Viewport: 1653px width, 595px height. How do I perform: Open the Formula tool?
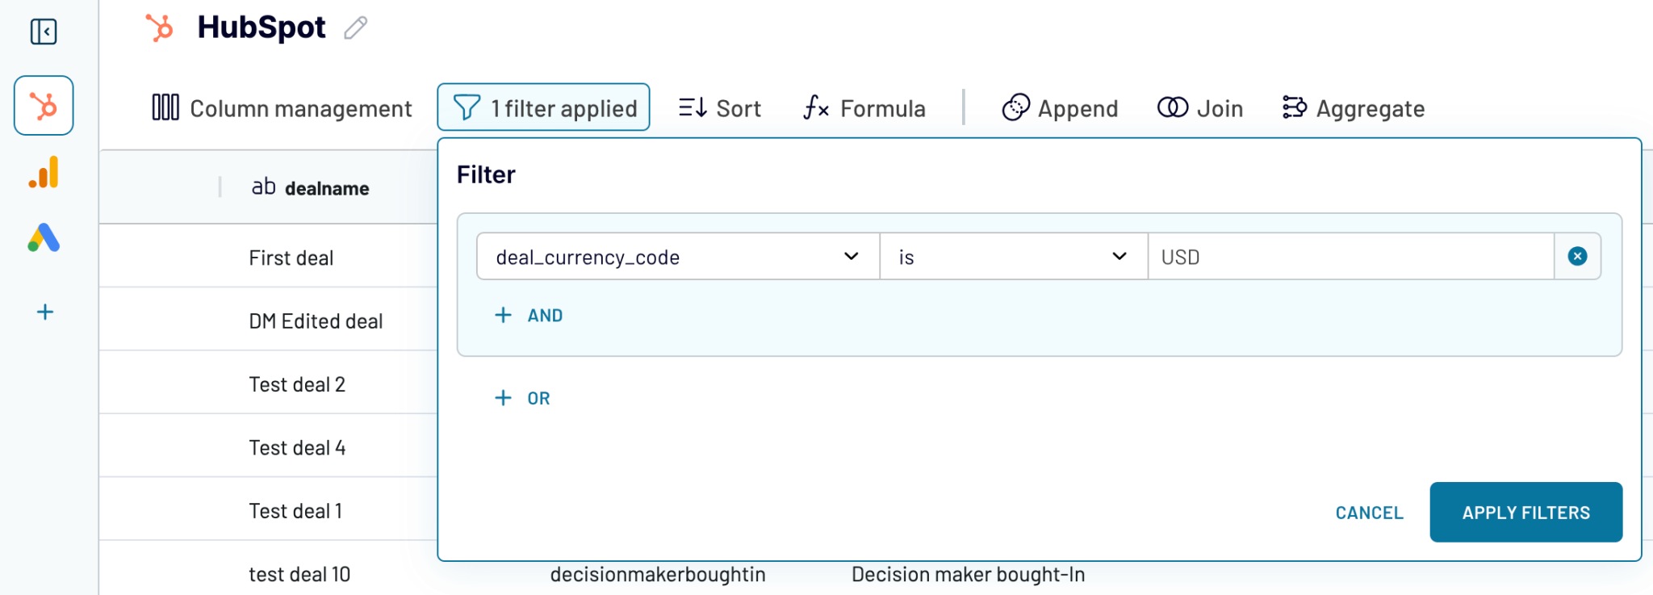pos(864,107)
